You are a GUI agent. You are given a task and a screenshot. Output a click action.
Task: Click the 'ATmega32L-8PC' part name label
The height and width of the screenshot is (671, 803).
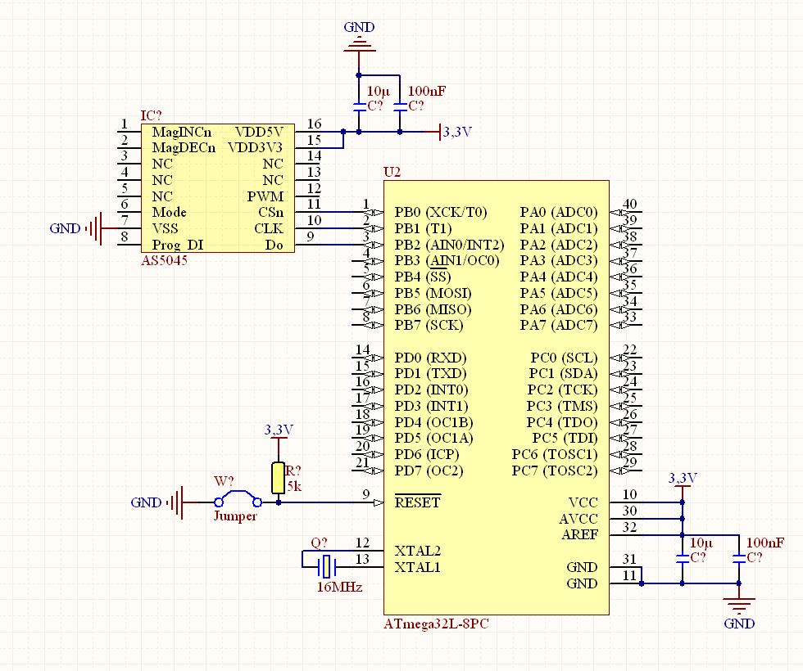click(436, 624)
